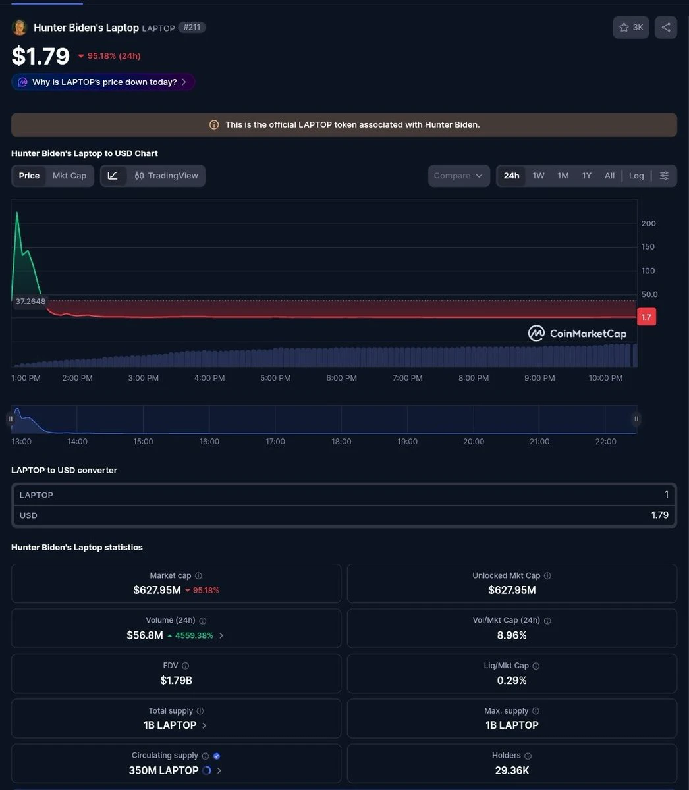
Task: Add LAPTOP to watchlist via star button
Action: tap(631, 28)
